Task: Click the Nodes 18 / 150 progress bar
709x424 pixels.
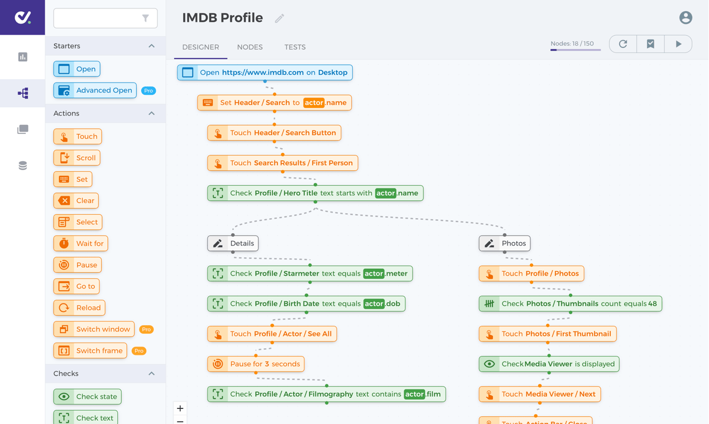Action: [576, 50]
